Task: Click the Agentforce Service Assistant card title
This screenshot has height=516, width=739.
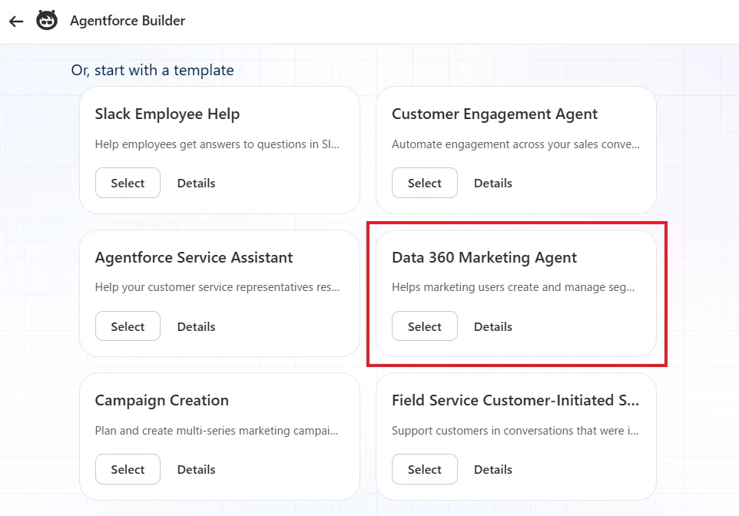Action: pos(194,257)
